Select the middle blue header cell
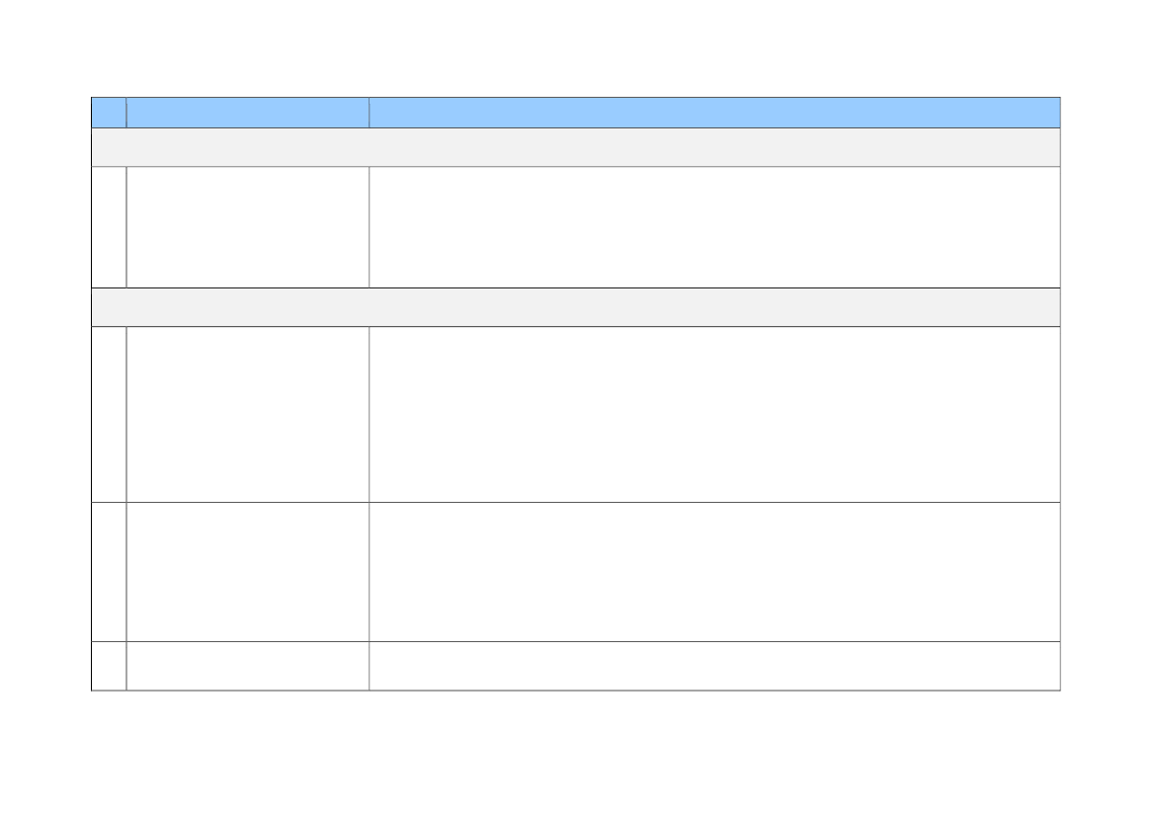 coord(247,113)
